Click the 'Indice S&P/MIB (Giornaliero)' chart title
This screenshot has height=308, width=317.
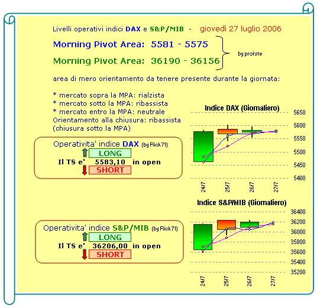(242, 203)
